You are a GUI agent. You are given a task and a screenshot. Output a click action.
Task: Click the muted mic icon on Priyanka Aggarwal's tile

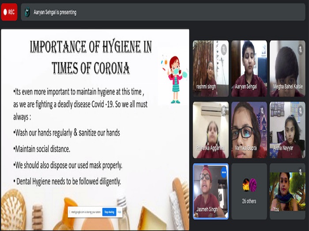tap(224, 111)
